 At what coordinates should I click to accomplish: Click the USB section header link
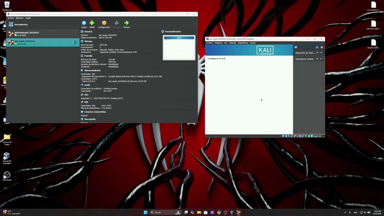pos(86,102)
